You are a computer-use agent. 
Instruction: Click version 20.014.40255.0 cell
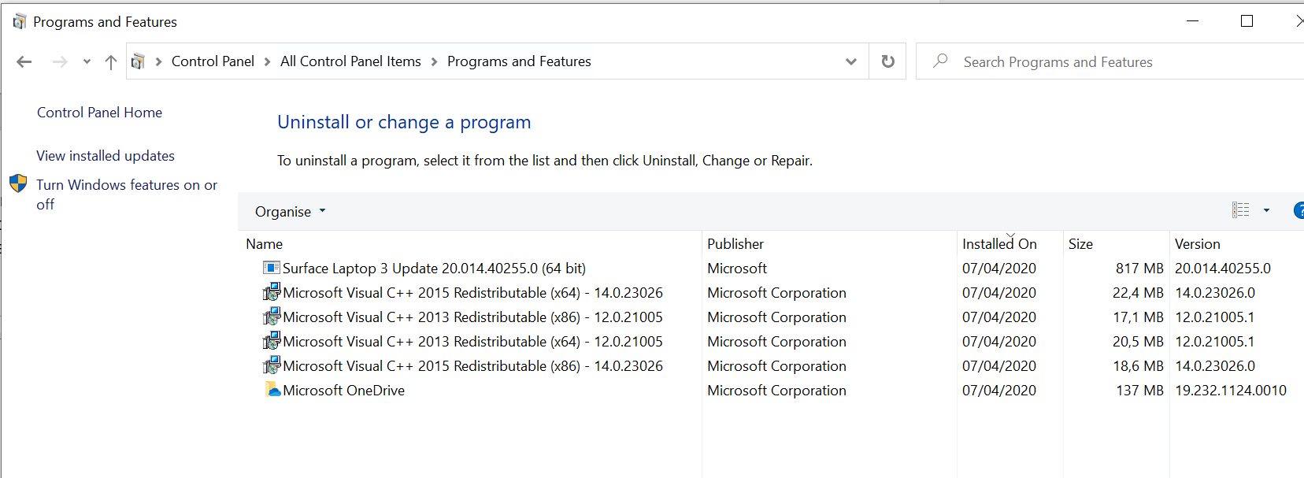(x=1223, y=269)
